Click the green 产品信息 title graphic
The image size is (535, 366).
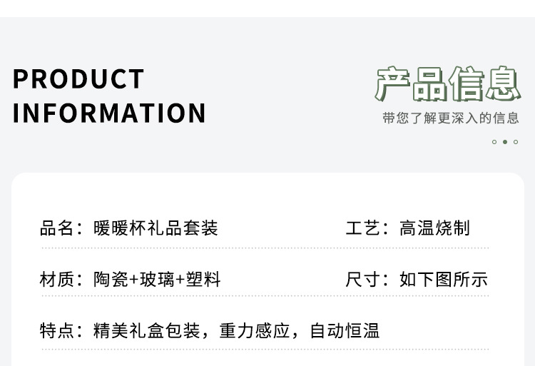click(x=447, y=84)
